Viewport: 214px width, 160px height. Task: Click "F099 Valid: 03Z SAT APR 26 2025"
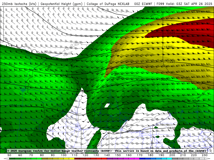coord(184,4)
